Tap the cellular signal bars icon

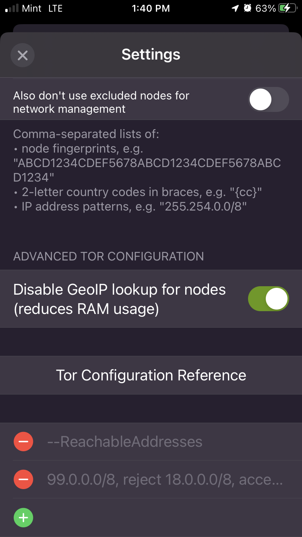(x=12, y=8)
